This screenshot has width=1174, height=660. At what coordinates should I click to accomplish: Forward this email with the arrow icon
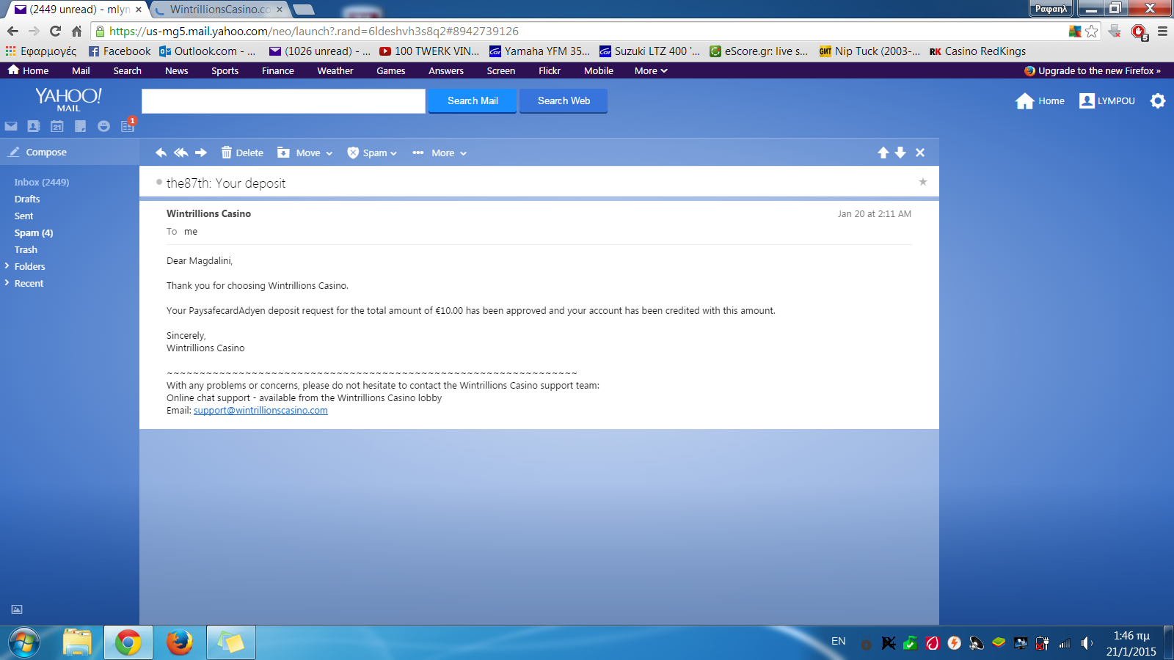[201, 153]
